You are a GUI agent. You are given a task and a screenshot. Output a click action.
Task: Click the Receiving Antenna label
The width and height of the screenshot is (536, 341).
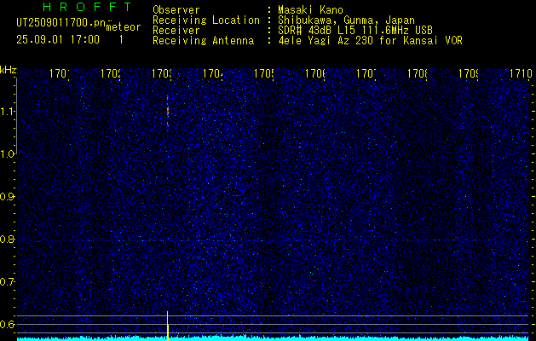coord(204,41)
